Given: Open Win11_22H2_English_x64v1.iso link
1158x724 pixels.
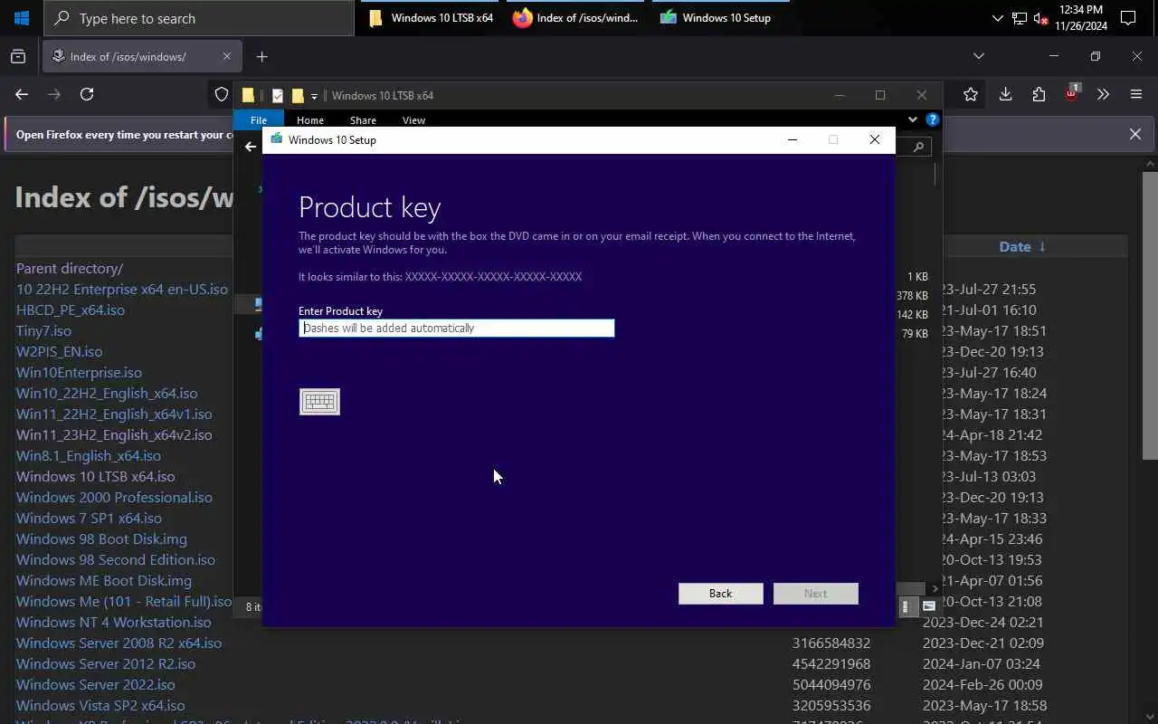Looking at the screenshot, I should click(x=114, y=414).
